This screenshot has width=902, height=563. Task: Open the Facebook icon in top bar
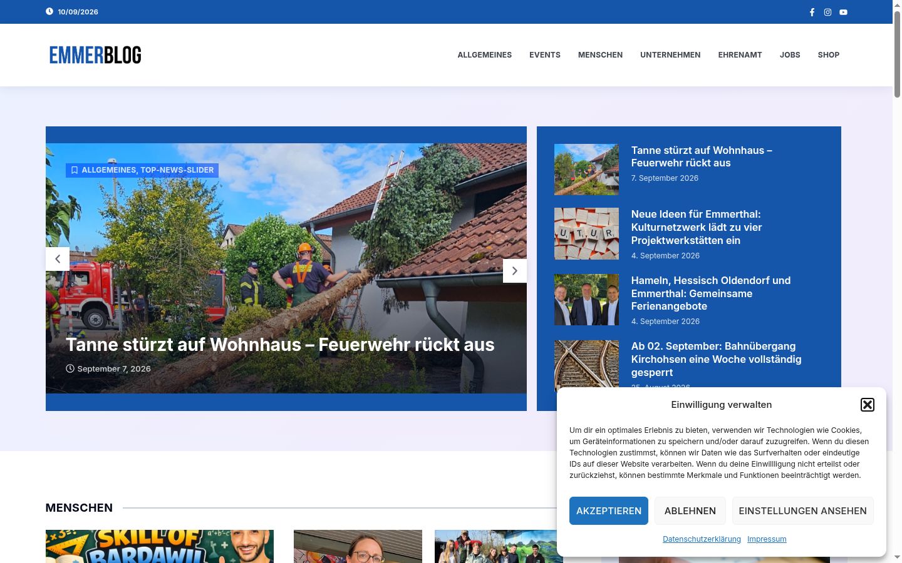(812, 12)
